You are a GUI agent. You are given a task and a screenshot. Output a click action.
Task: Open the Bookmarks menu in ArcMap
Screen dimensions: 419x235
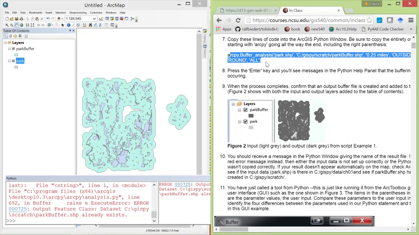pyautogui.click(x=35, y=12)
